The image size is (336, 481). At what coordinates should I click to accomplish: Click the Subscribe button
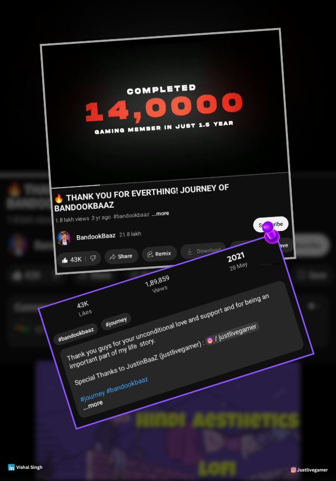point(271,225)
